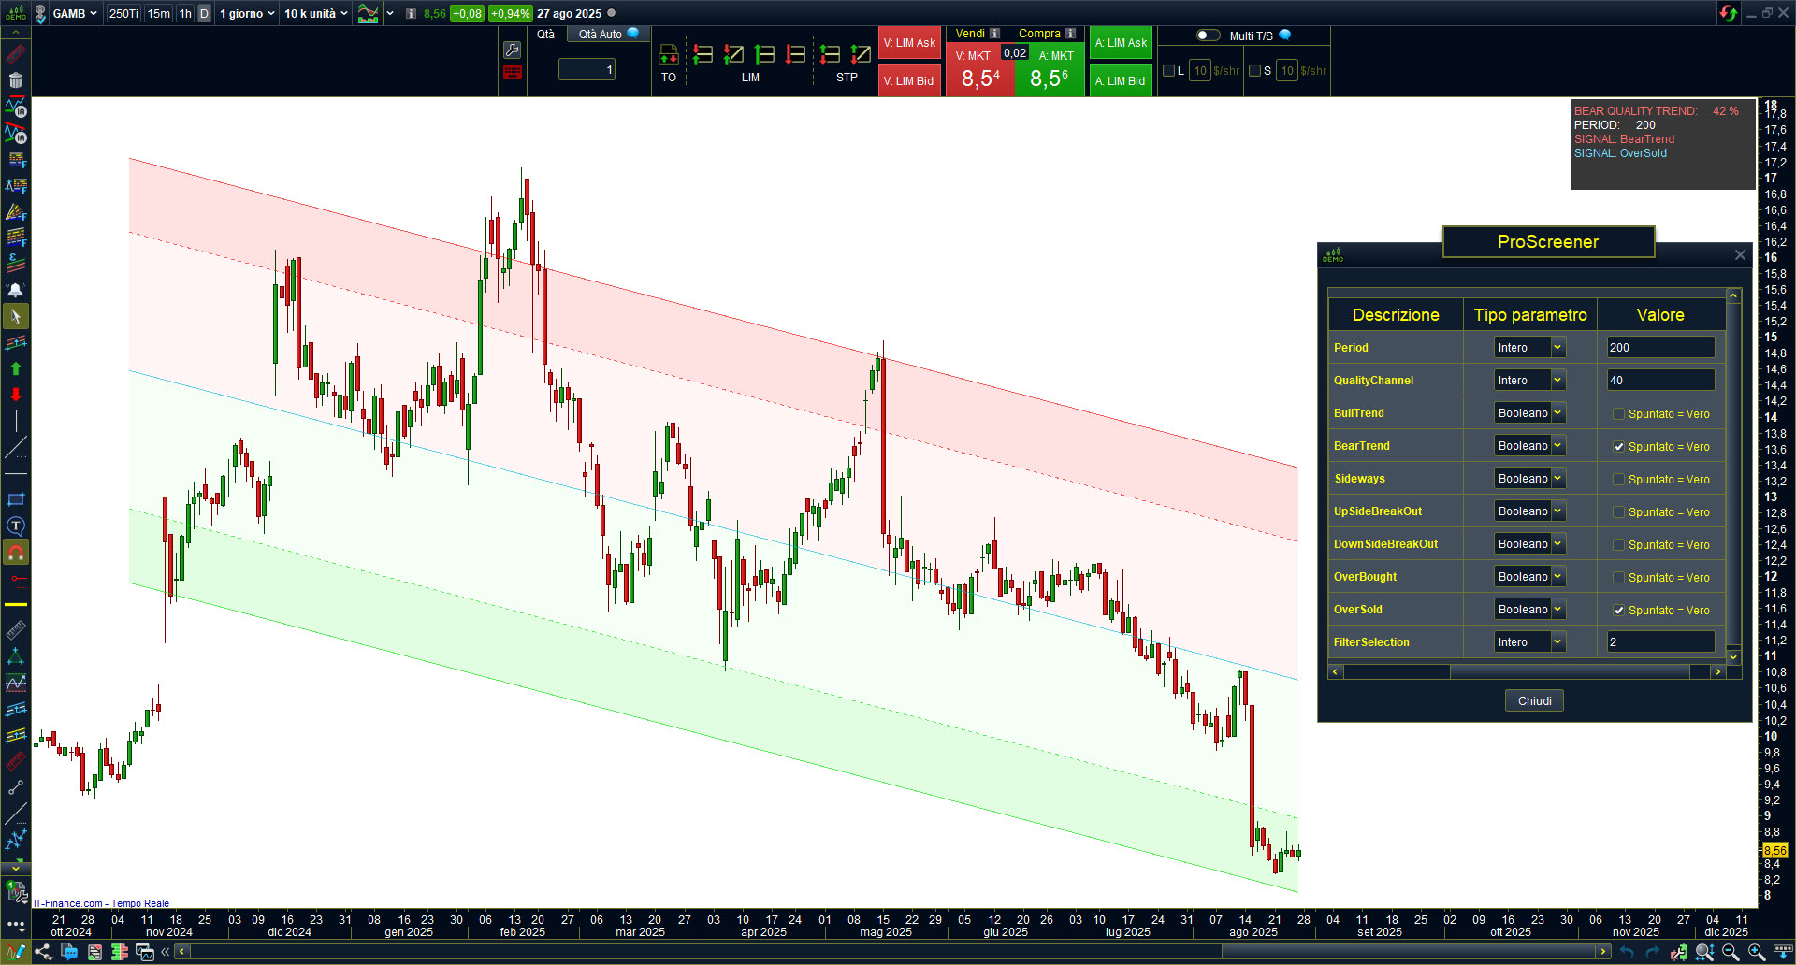Click the horizontal chart scrollbar at bottom

click(889, 952)
